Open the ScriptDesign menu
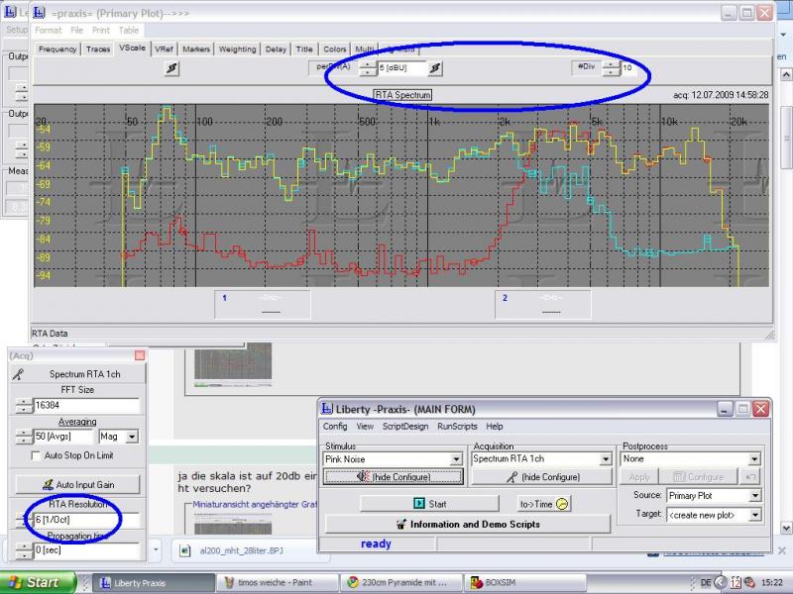Viewport: 793px width, 594px height. [405, 426]
